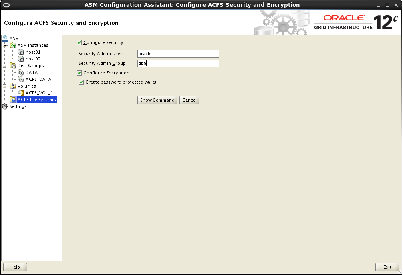Image resolution: width=403 pixels, height=275 pixels.
Task: Open the window menu icon in title bar
Action: 6,5
